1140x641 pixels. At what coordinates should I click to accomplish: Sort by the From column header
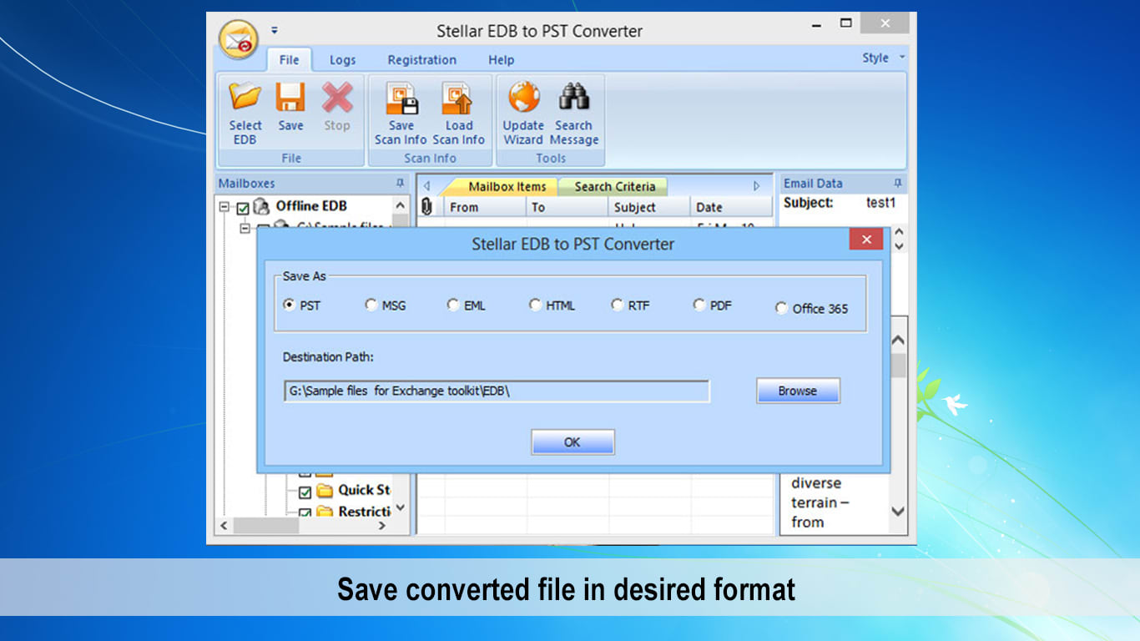tap(485, 207)
